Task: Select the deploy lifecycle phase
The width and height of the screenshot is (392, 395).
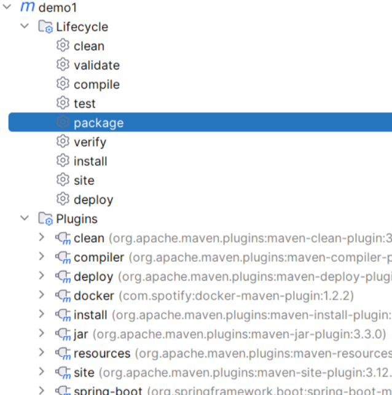Action: pos(93,200)
